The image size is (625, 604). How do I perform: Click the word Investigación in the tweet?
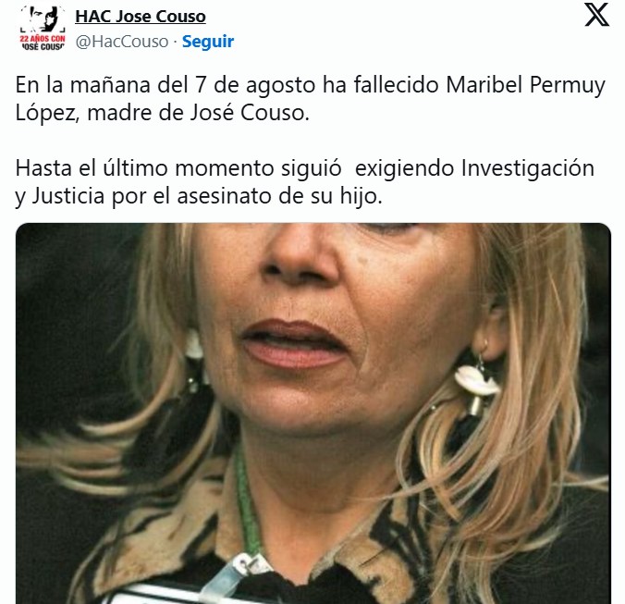coord(528,168)
